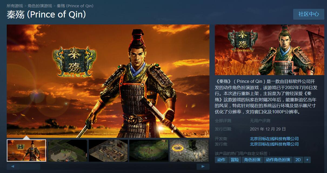Click the thumbnail strip scrollbar handle

click(30, 167)
